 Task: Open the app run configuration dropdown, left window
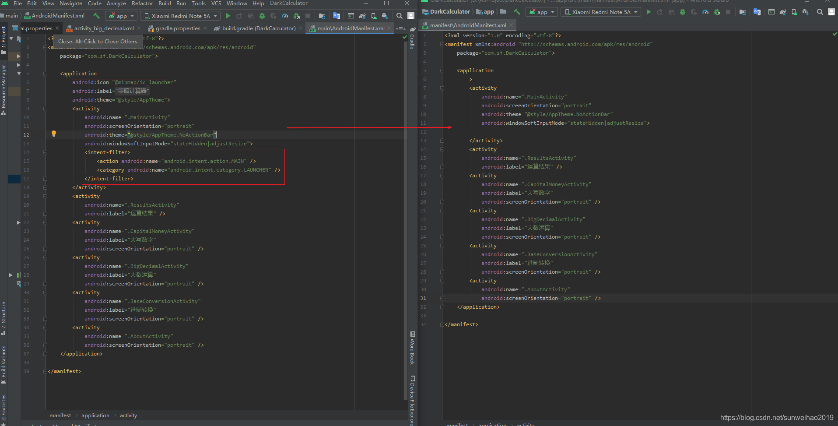[x=121, y=16]
